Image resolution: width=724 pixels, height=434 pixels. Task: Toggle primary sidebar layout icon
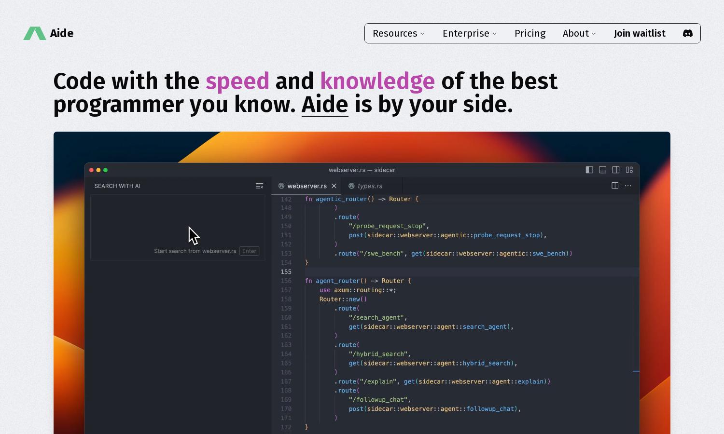point(589,170)
